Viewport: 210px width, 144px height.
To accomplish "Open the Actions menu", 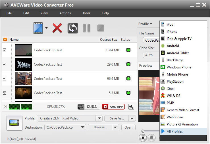I will pyautogui.click(x=65, y=13).
